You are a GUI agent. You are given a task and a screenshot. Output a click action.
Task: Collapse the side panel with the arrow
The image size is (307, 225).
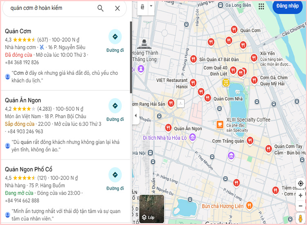(x=135, y=116)
